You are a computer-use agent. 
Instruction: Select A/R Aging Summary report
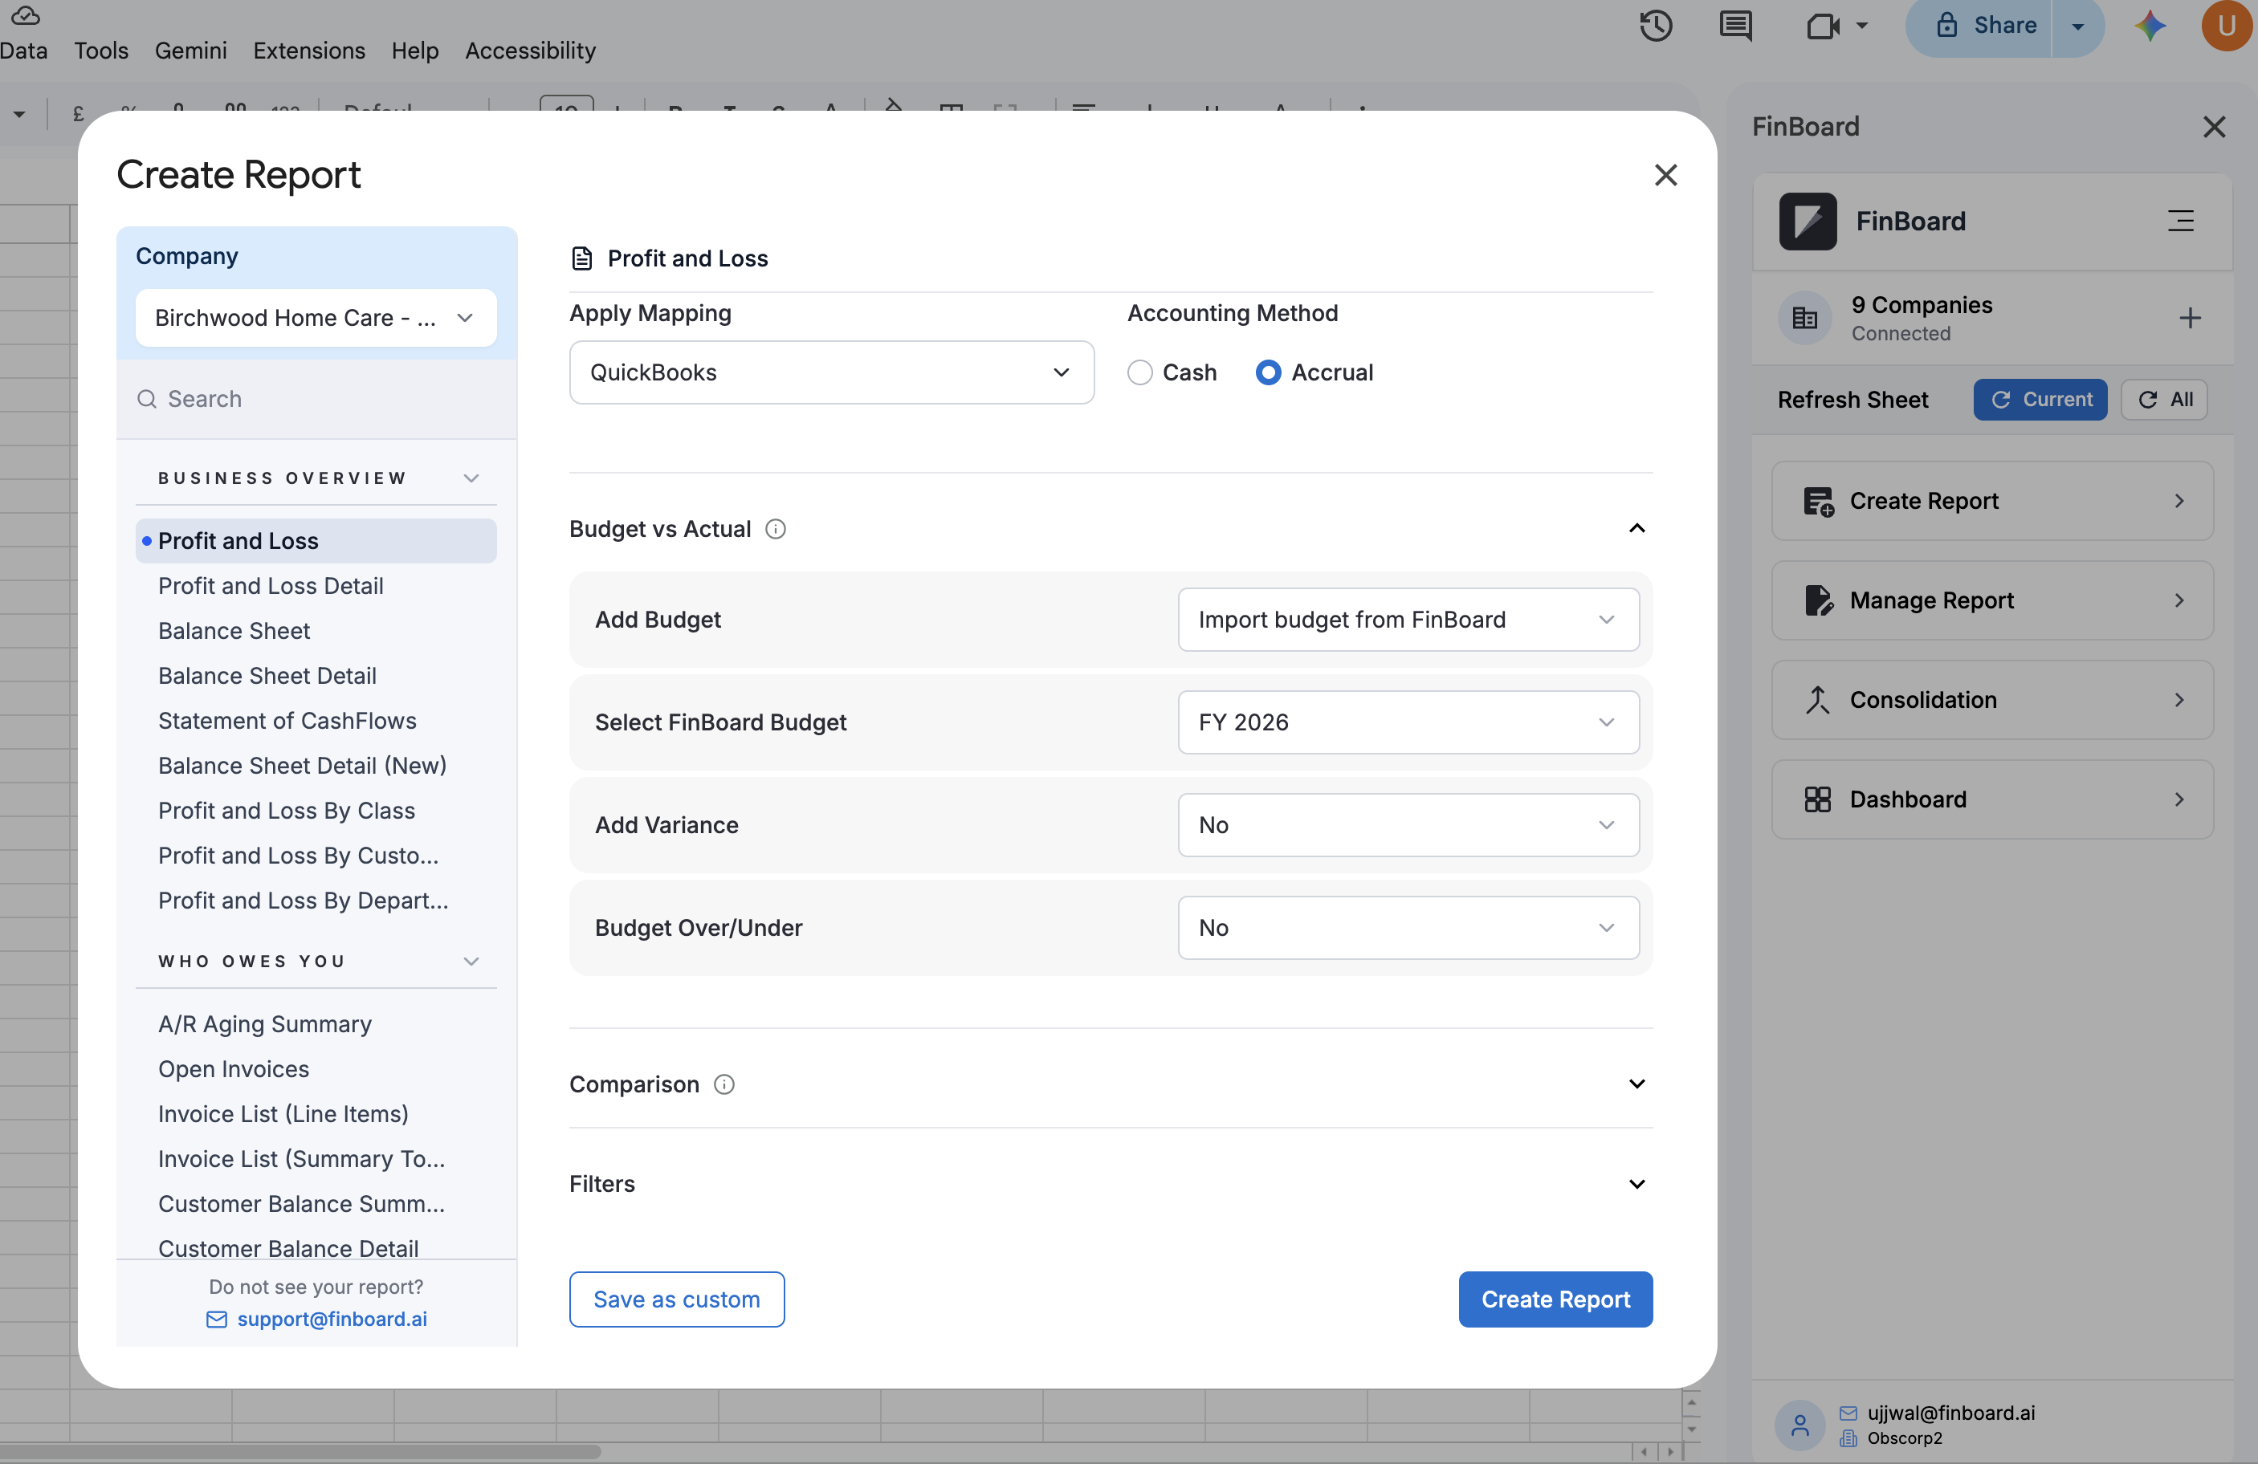265,1025
